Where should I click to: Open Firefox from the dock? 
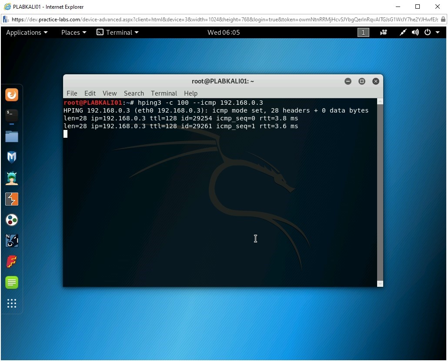click(x=12, y=95)
